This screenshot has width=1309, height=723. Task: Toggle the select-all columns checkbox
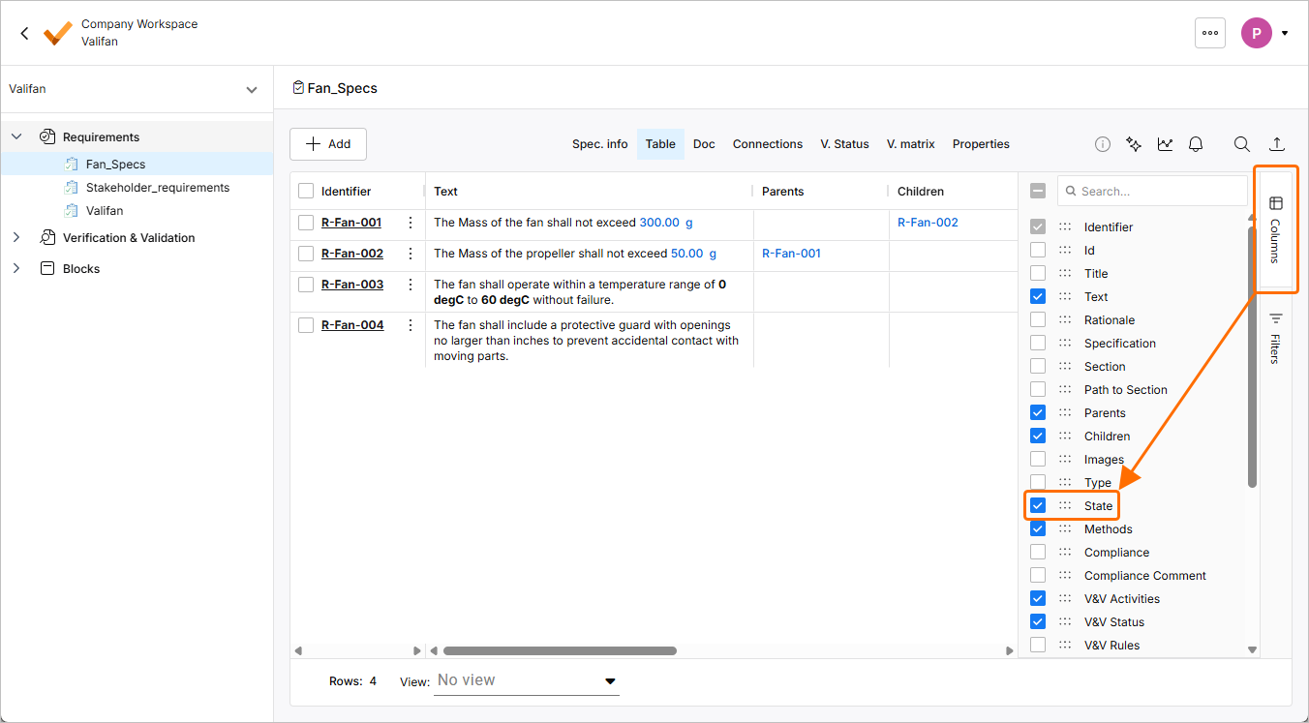1038,192
